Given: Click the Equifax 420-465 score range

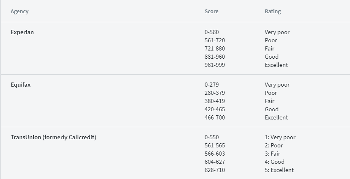Looking at the screenshot, I should click(x=215, y=109).
